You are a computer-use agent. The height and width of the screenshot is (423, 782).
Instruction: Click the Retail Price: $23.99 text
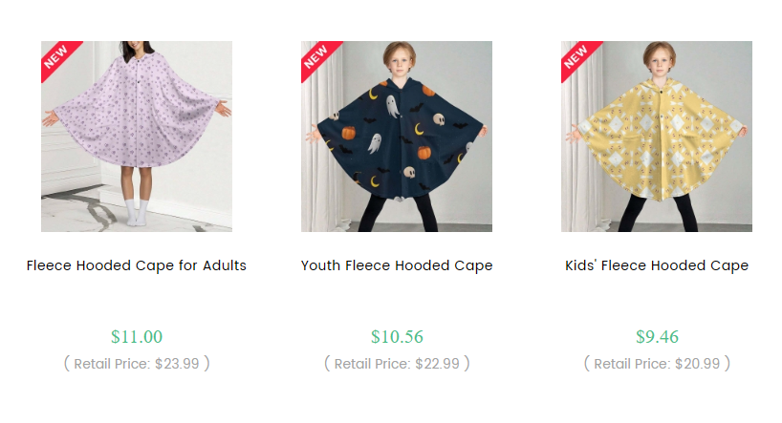point(137,364)
